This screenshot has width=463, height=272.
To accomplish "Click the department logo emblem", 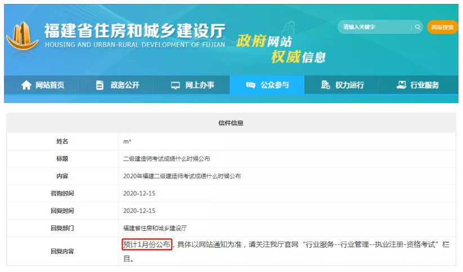I will pos(23,36).
